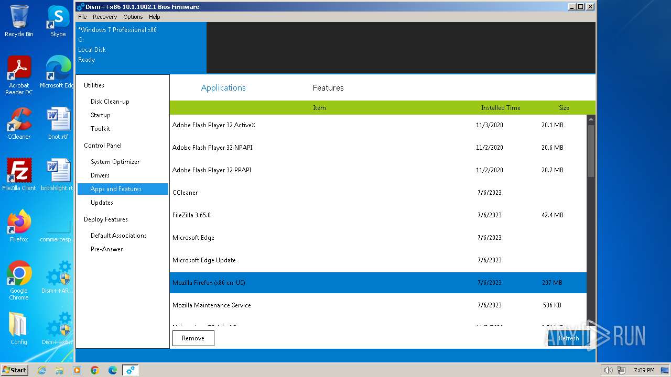Viewport: 671px width, 377px height.
Task: Select the CCleaner application row
Action: pyautogui.click(x=378, y=193)
